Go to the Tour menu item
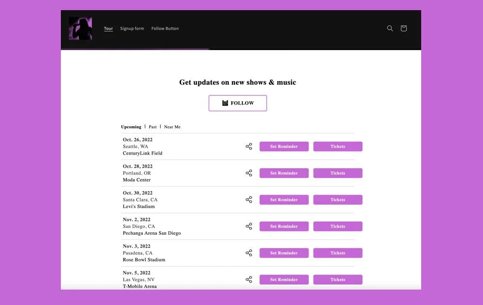Image resolution: width=483 pixels, height=305 pixels. pos(108,28)
